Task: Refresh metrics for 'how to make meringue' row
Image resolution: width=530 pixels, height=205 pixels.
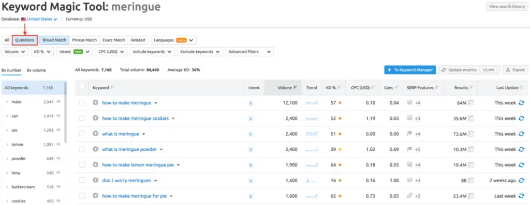Action: pos(521,103)
